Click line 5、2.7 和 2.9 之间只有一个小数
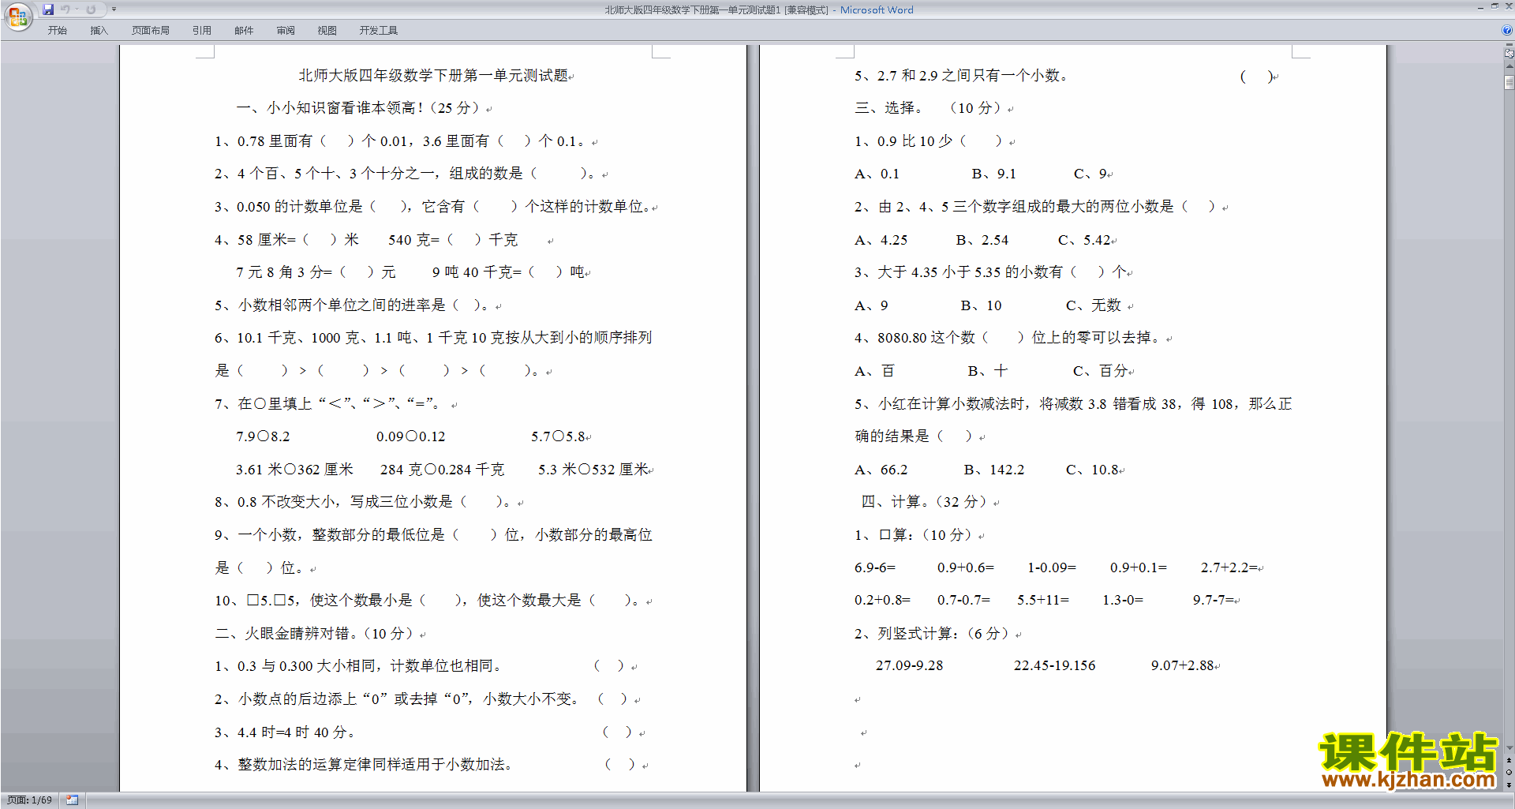1515x809 pixels. [x=961, y=76]
